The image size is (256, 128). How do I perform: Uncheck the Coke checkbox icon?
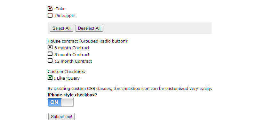(50, 9)
